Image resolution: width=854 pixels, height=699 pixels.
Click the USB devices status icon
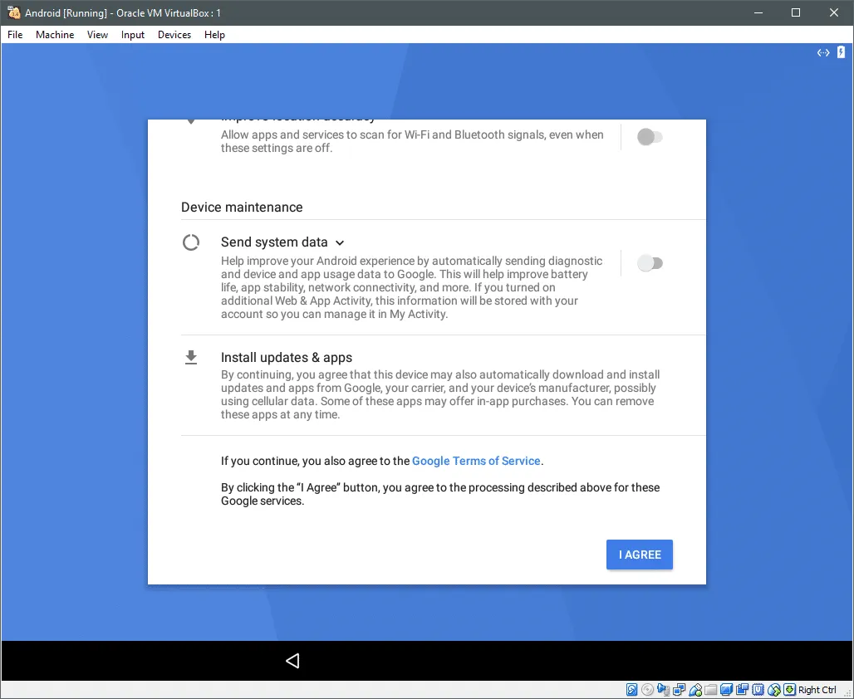tap(694, 690)
